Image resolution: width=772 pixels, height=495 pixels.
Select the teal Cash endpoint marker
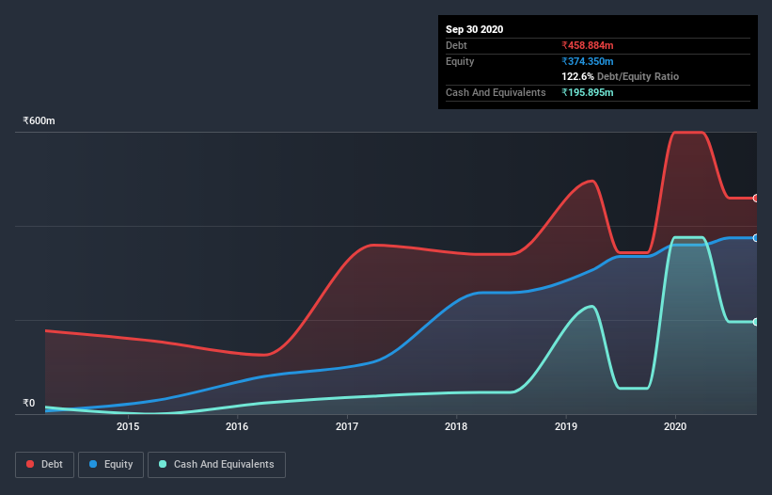(756, 322)
